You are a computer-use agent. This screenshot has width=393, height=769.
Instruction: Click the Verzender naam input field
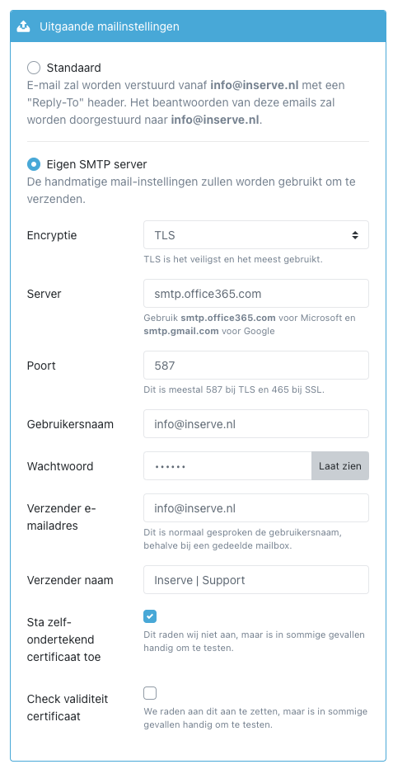(x=256, y=580)
